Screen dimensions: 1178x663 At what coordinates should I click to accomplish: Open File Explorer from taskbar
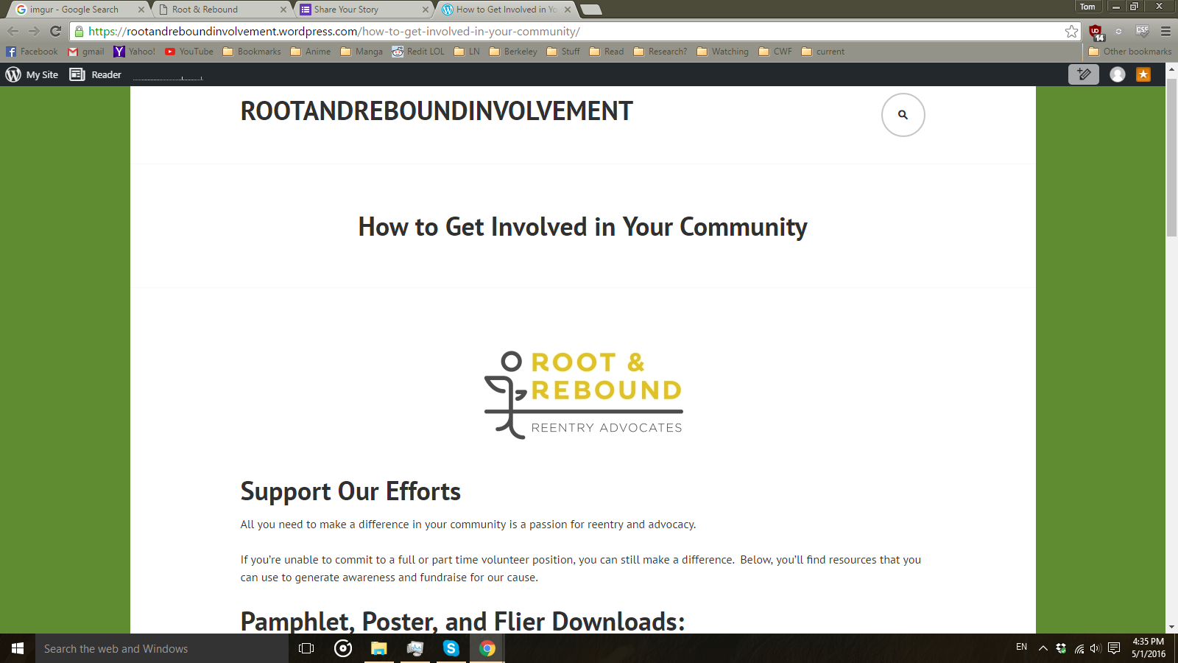[378, 648]
